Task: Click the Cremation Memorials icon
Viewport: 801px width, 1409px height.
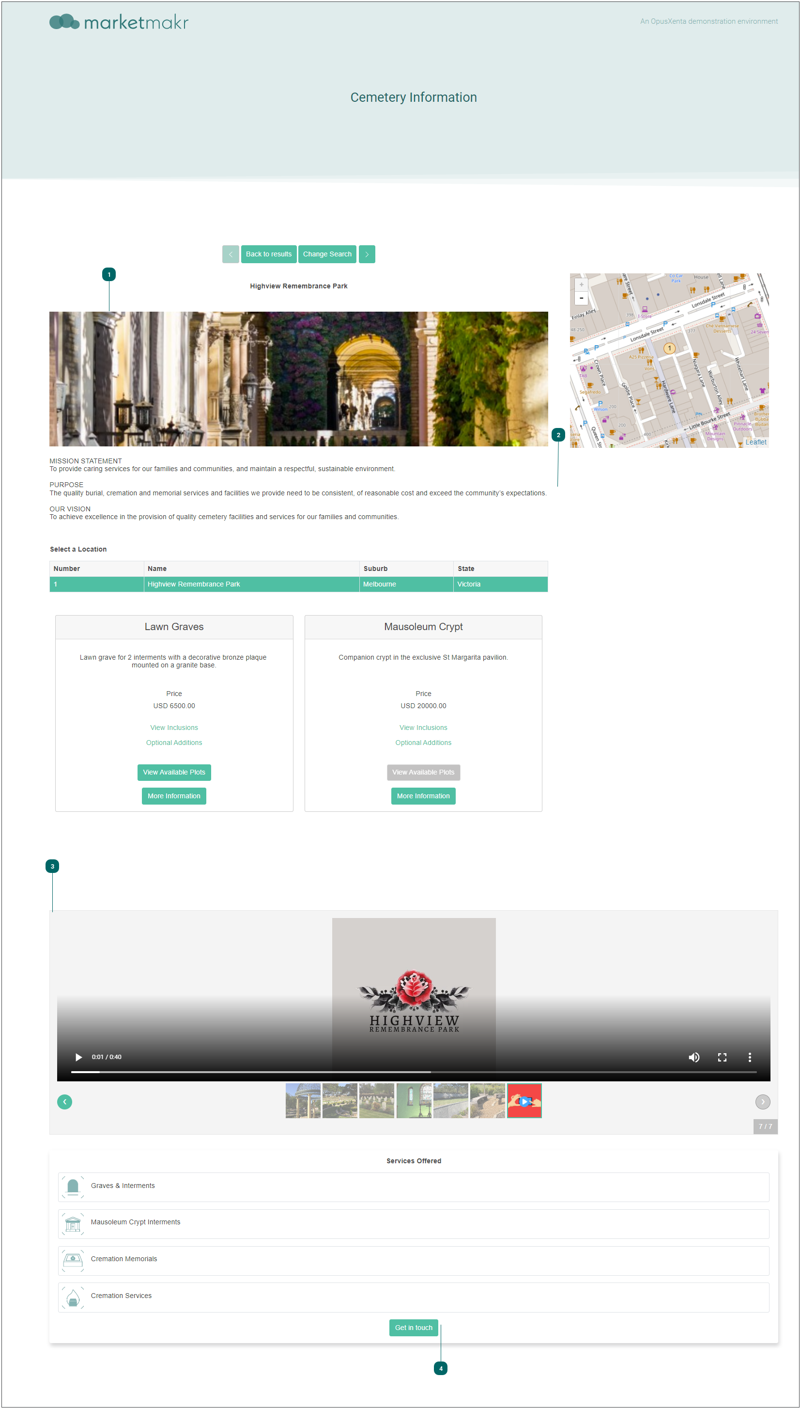Action: point(73,1260)
